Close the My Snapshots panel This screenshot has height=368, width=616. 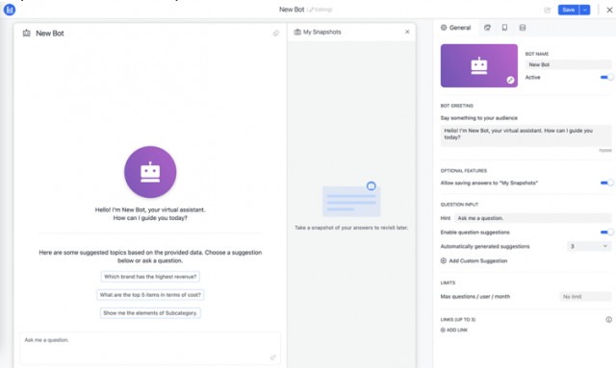407,32
